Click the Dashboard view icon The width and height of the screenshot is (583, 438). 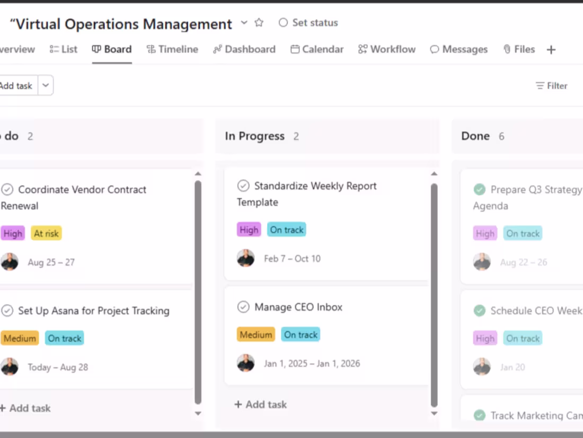(216, 49)
